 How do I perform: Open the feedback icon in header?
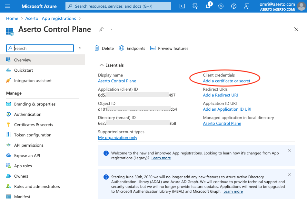(247, 6)
